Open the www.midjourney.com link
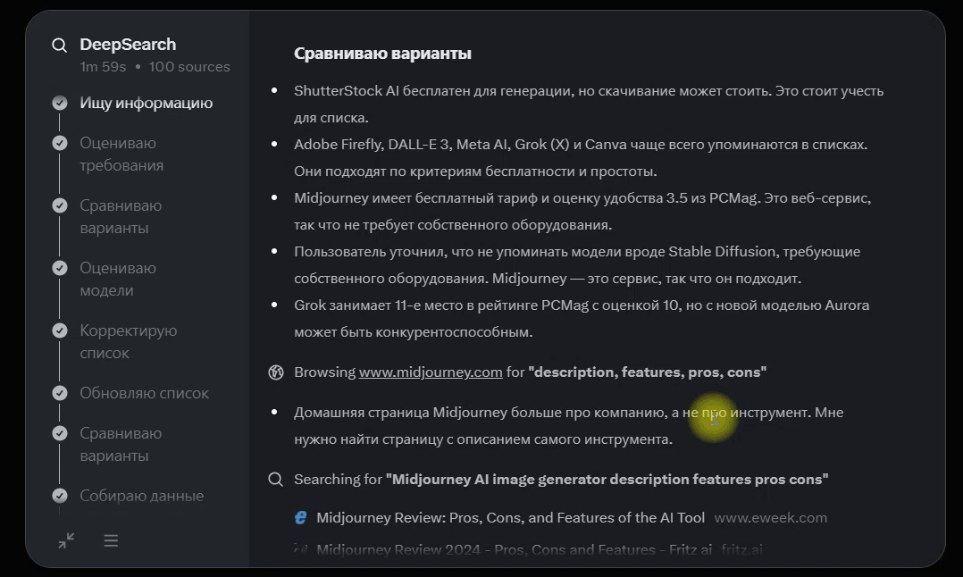This screenshot has width=963, height=577. [x=430, y=372]
